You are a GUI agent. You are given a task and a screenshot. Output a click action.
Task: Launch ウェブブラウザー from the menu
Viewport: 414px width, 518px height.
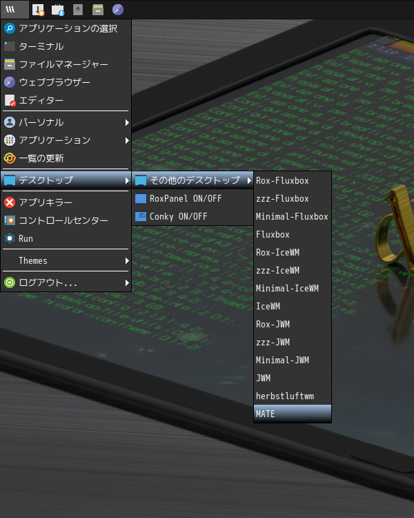pyautogui.click(x=66, y=82)
